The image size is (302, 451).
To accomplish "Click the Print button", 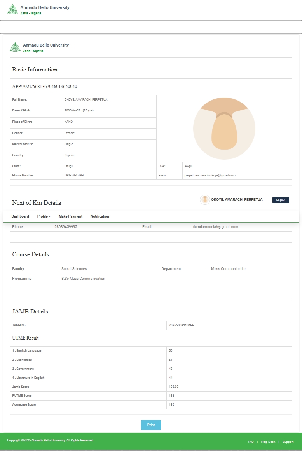I will pyautogui.click(x=151, y=425).
